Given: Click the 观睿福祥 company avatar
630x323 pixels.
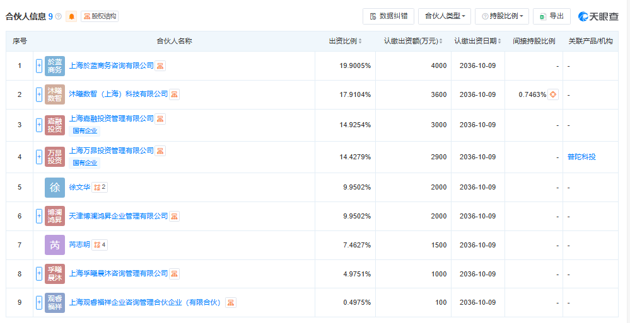Looking at the screenshot, I should [x=55, y=302].
